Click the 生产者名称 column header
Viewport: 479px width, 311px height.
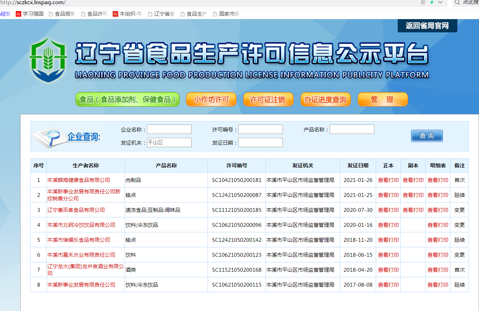click(x=85, y=166)
